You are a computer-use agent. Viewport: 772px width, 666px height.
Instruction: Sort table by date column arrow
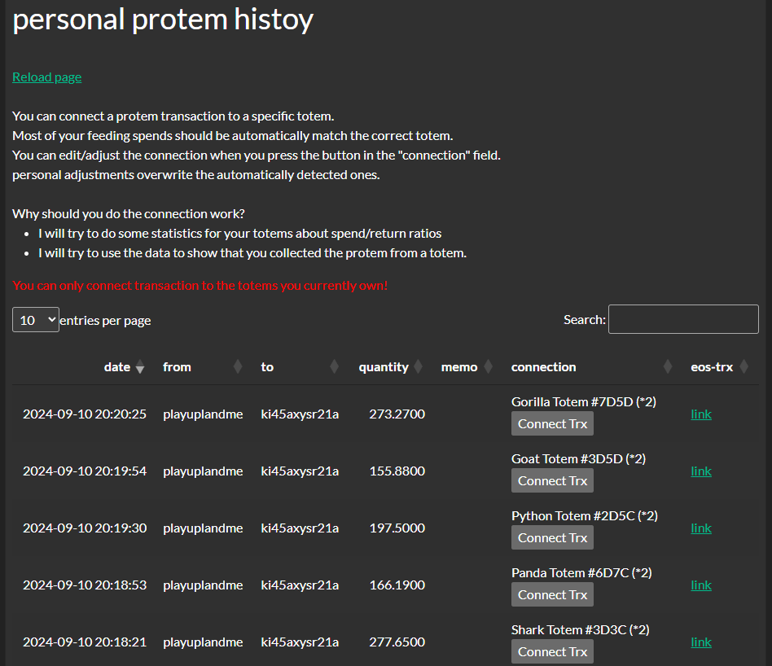coord(140,366)
